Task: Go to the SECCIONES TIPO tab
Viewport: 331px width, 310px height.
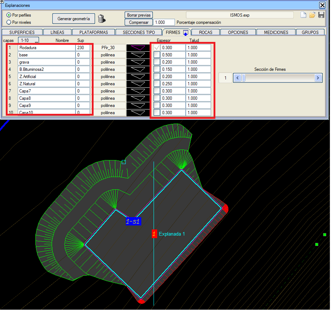Action: click(139, 32)
